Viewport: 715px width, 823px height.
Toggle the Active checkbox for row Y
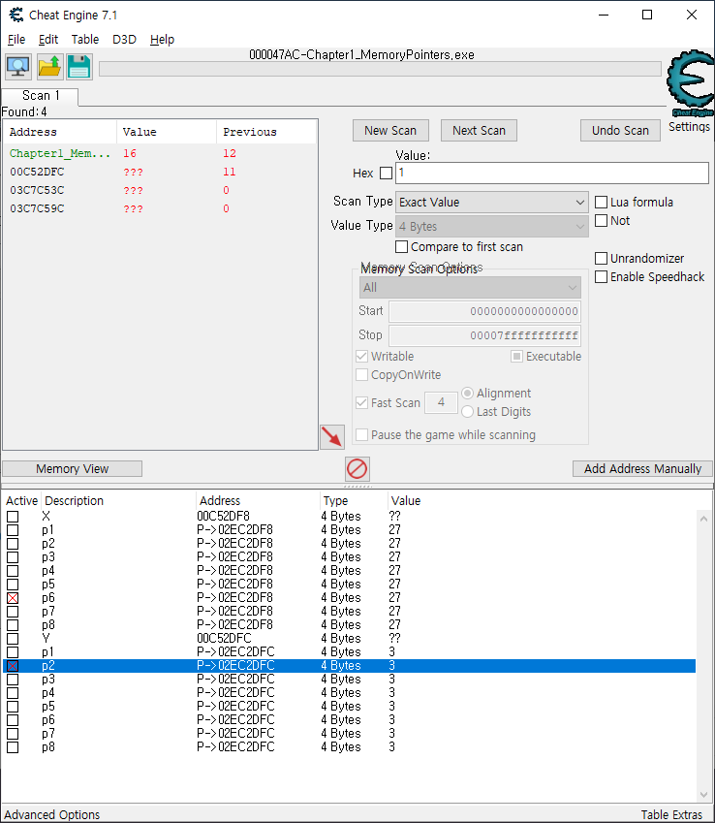[13, 639]
